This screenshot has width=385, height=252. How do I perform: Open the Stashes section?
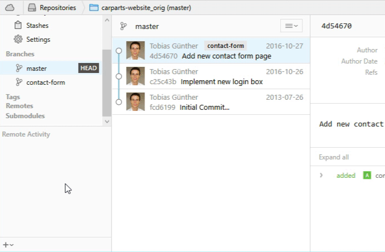point(37,26)
